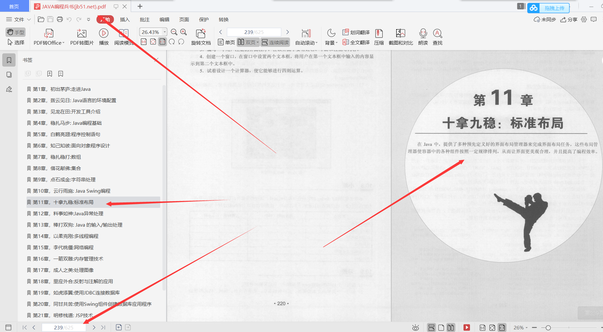The image size is (603, 332).
Task: Select fit page view icon in toolbar
Action: [x=153, y=42]
